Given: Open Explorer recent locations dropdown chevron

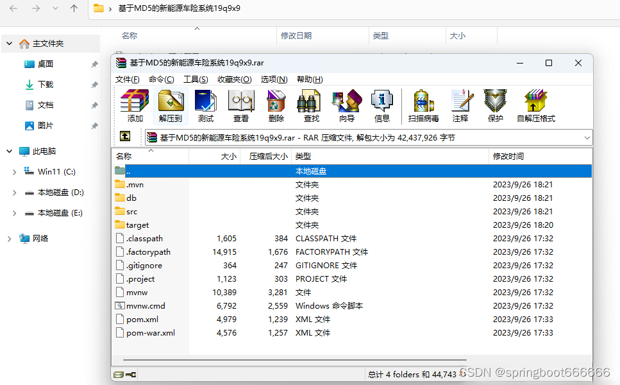Looking at the screenshot, I should coord(55,8).
